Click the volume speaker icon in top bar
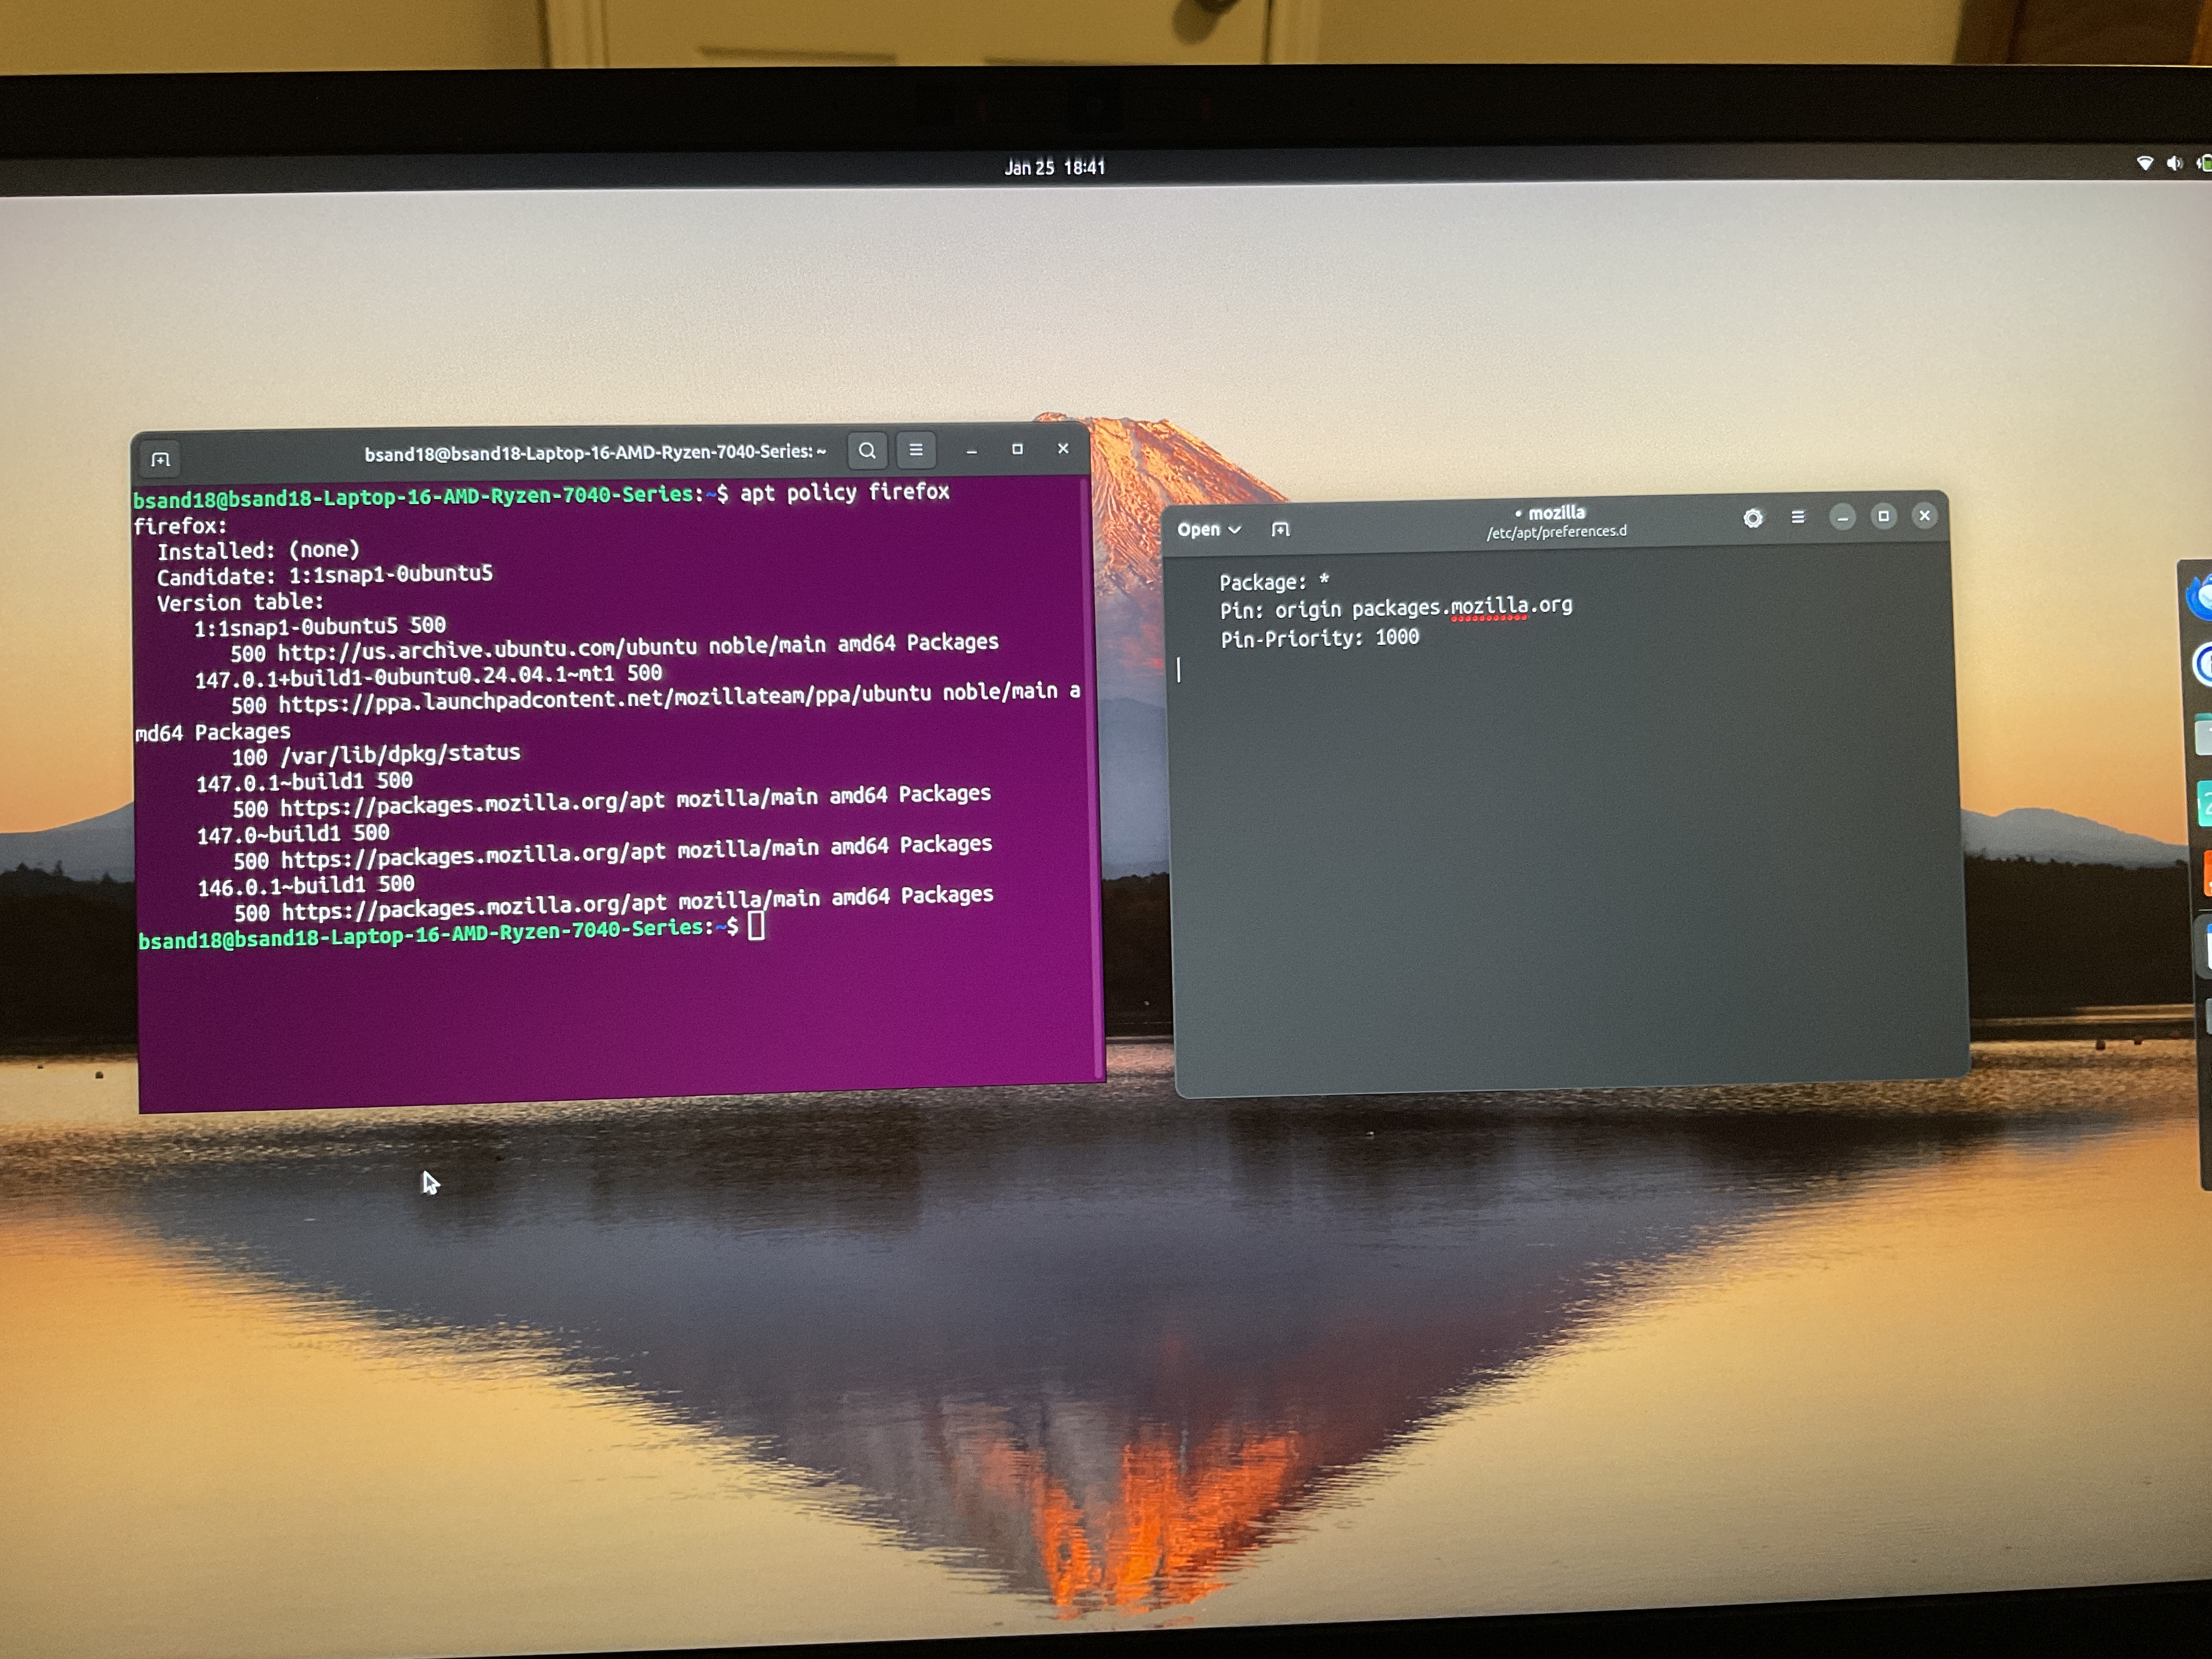The image size is (2212, 1659). pos(2174,163)
